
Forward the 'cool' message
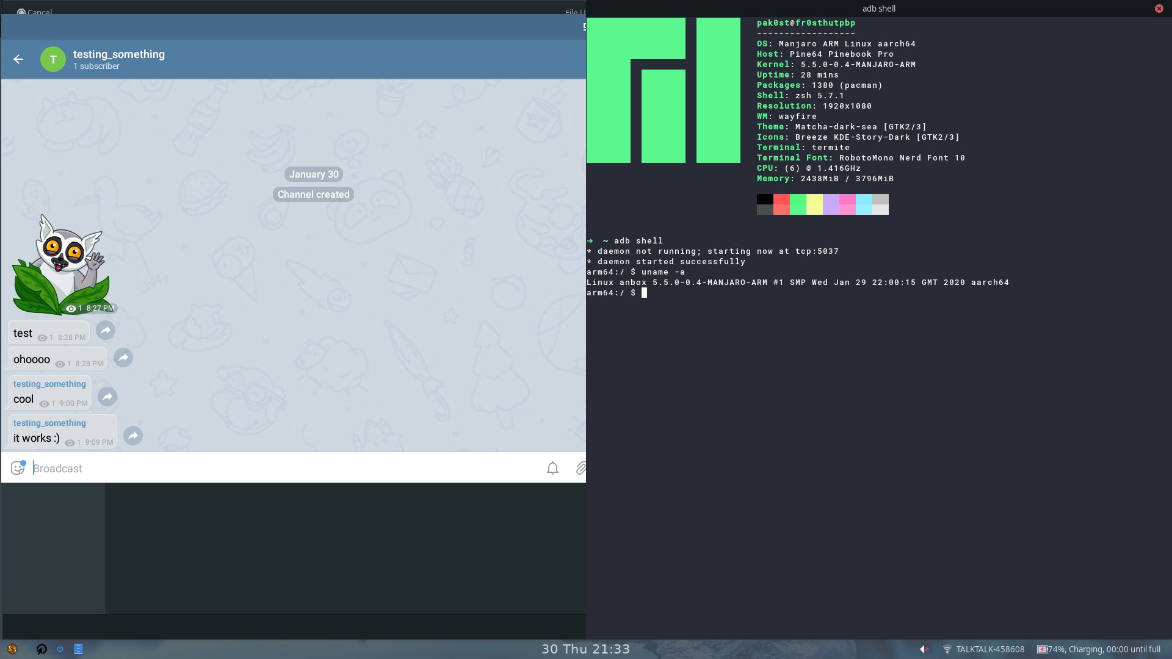click(x=107, y=397)
